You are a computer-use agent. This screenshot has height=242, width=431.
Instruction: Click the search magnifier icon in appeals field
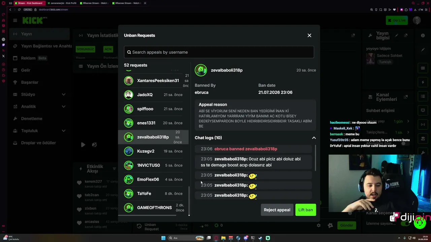(129, 52)
